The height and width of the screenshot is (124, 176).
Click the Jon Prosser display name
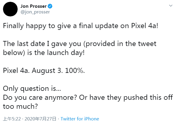[x=34, y=6]
